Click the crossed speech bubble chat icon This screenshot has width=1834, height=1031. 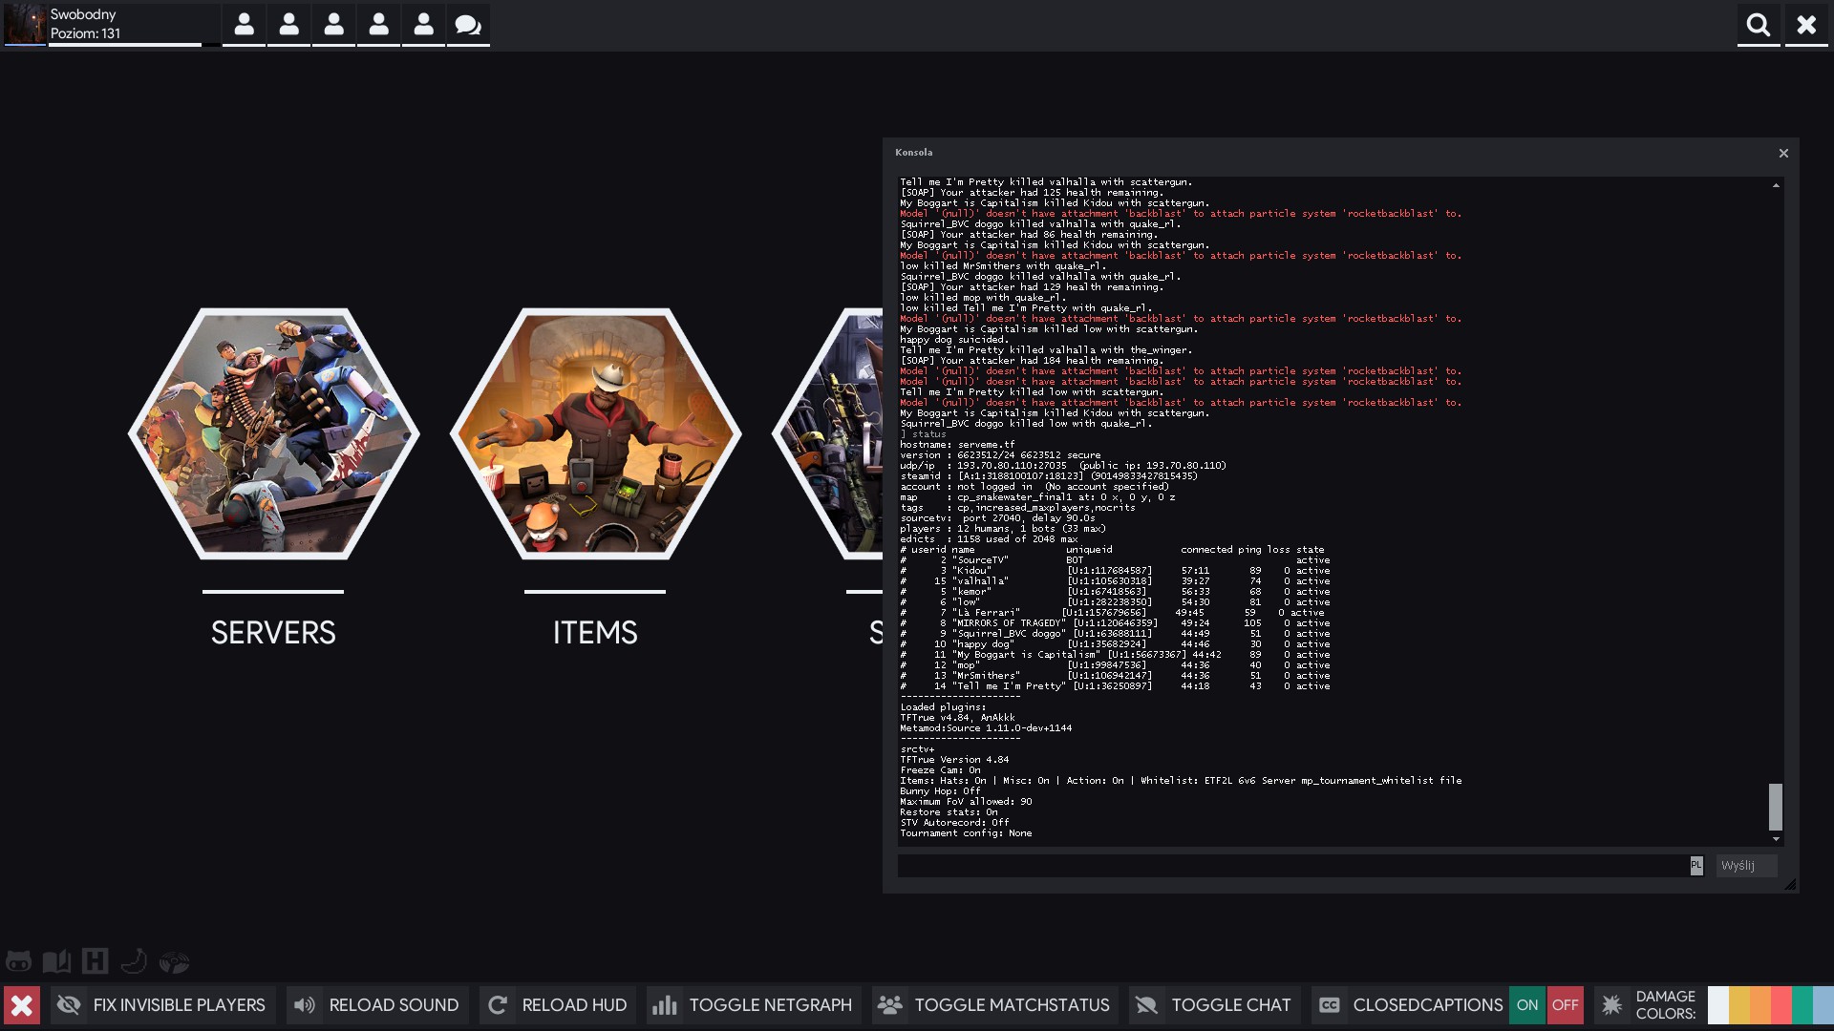pyautogui.click(x=1146, y=1005)
